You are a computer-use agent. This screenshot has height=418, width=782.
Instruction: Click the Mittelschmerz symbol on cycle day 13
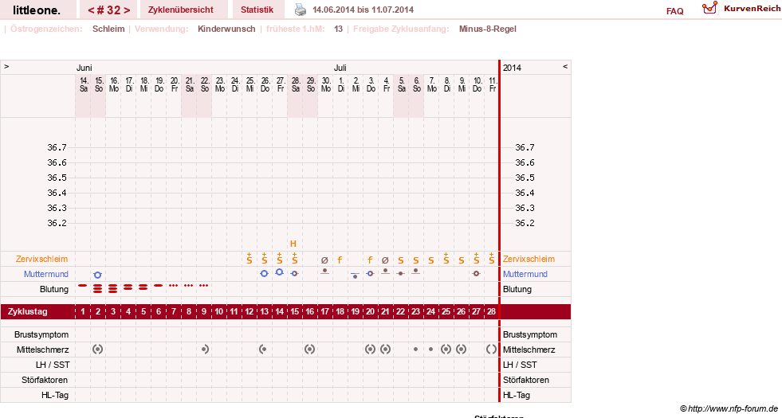point(263,350)
